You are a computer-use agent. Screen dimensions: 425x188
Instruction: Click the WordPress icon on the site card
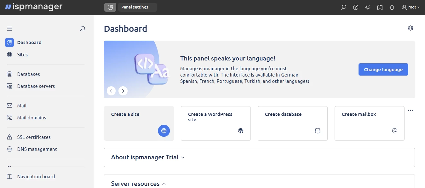click(241, 130)
